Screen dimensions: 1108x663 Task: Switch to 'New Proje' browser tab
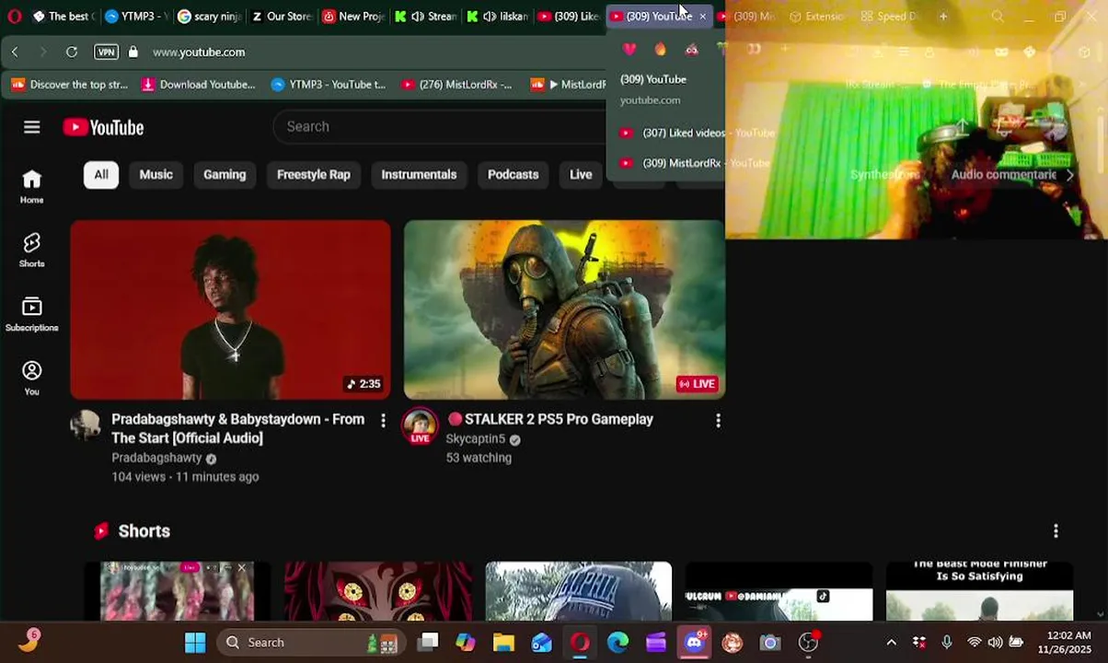(x=353, y=17)
